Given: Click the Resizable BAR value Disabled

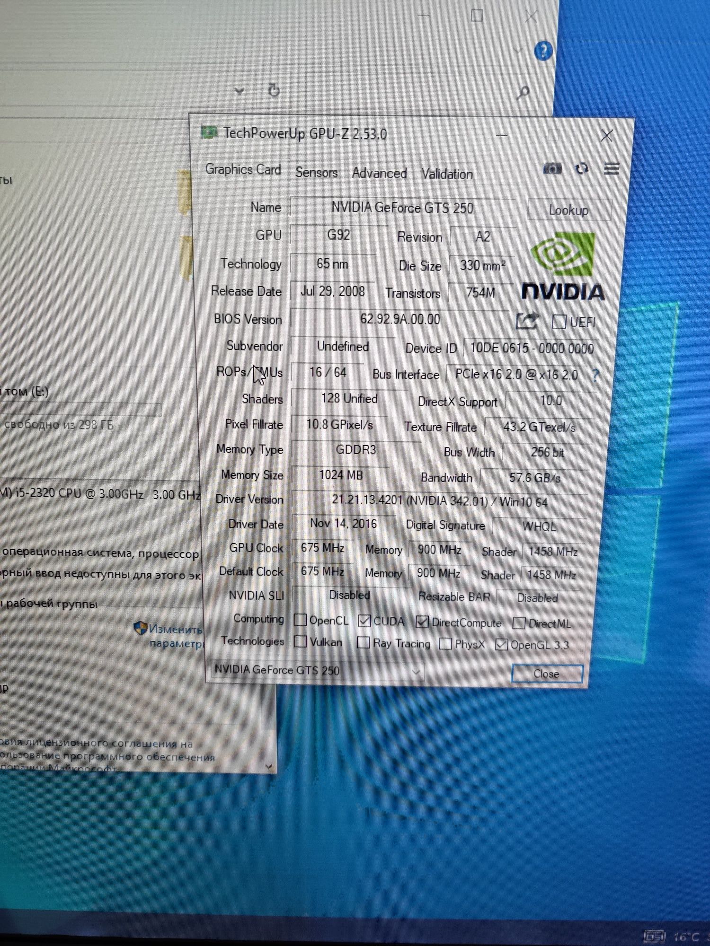Looking at the screenshot, I should click(538, 598).
